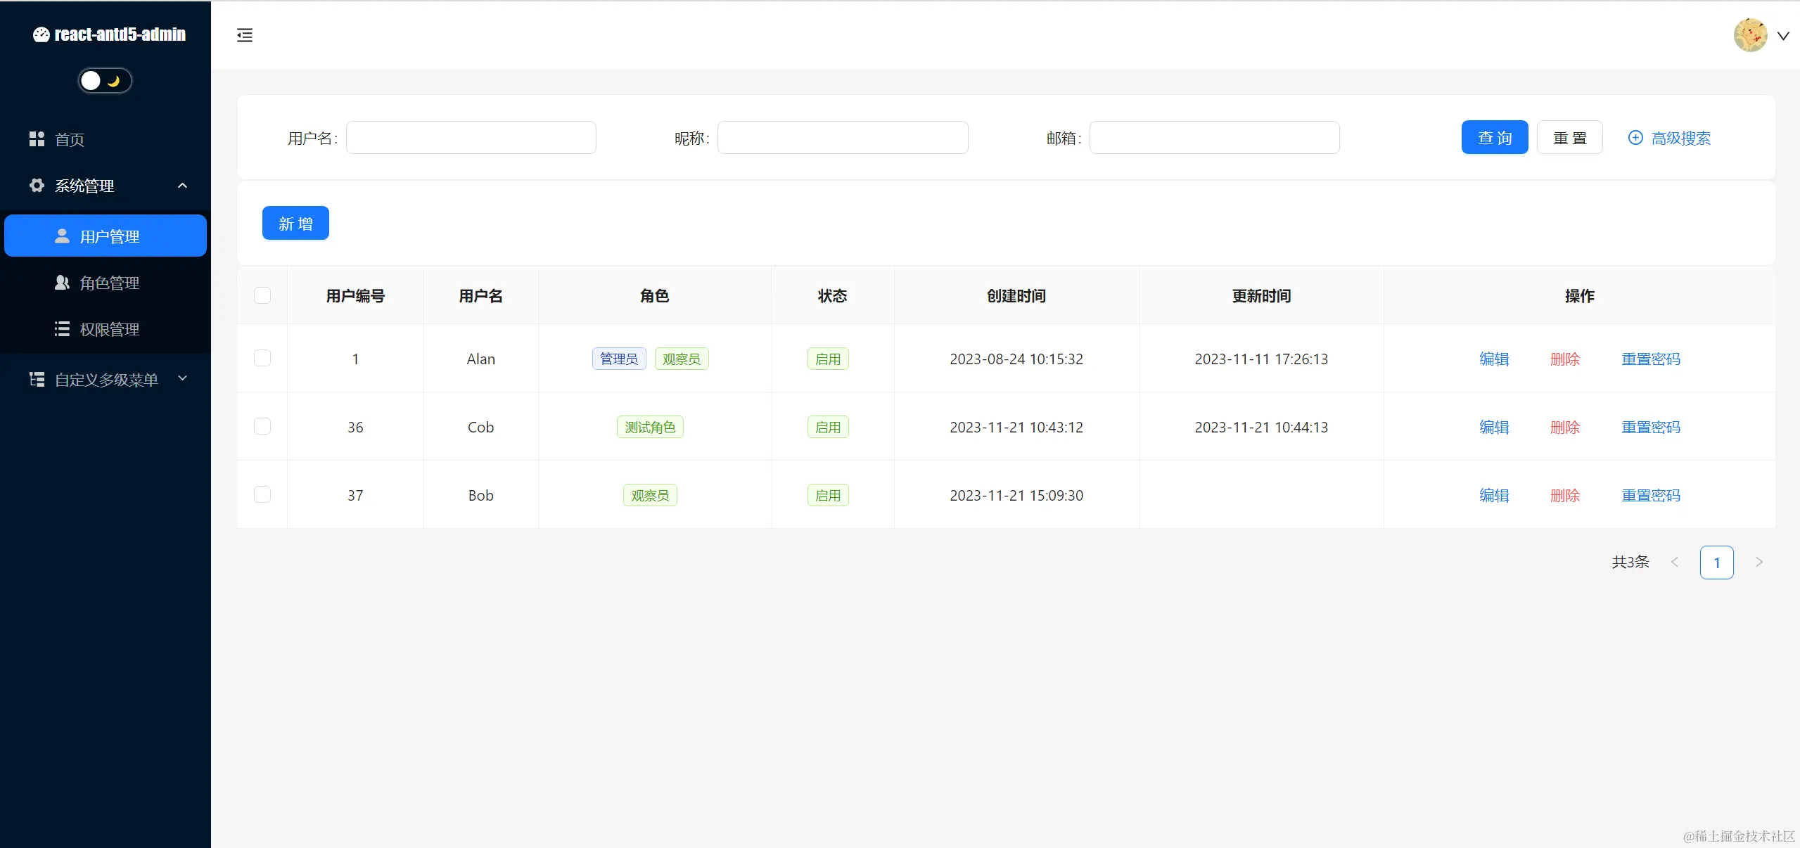Focus the 昵称 input field
The height and width of the screenshot is (848, 1800).
[x=843, y=137]
